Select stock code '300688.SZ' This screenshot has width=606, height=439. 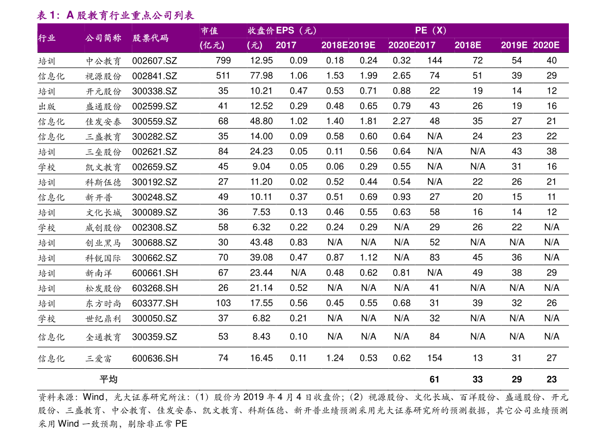tap(155, 243)
